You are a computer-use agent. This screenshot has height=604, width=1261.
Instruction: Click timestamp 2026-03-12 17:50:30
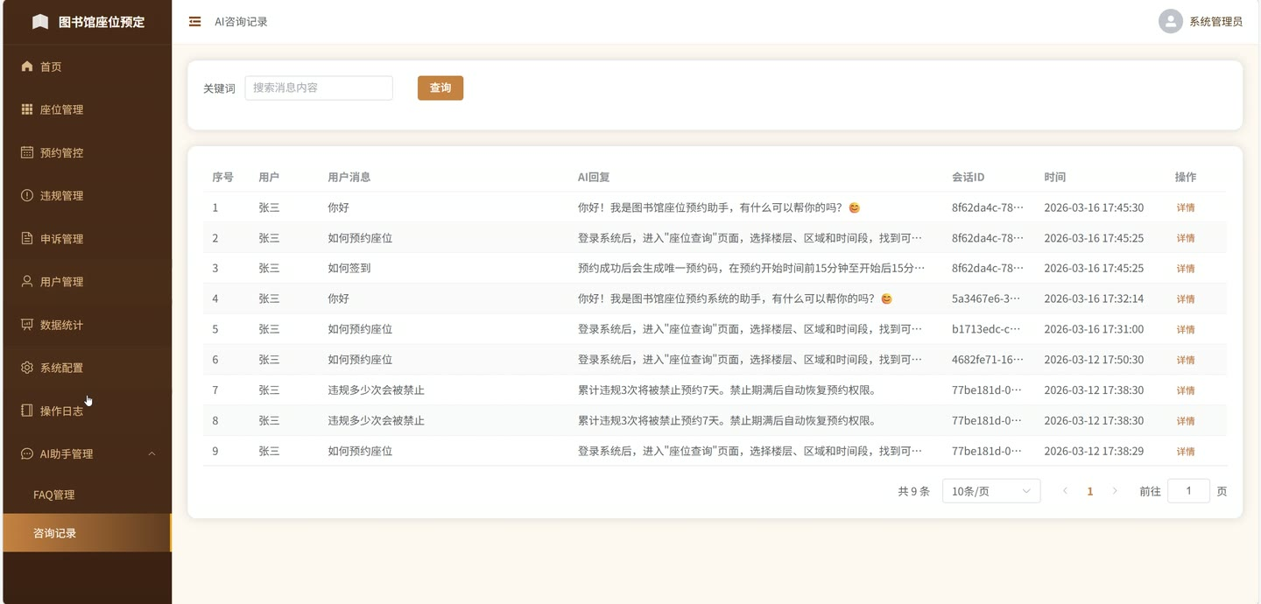click(x=1094, y=360)
